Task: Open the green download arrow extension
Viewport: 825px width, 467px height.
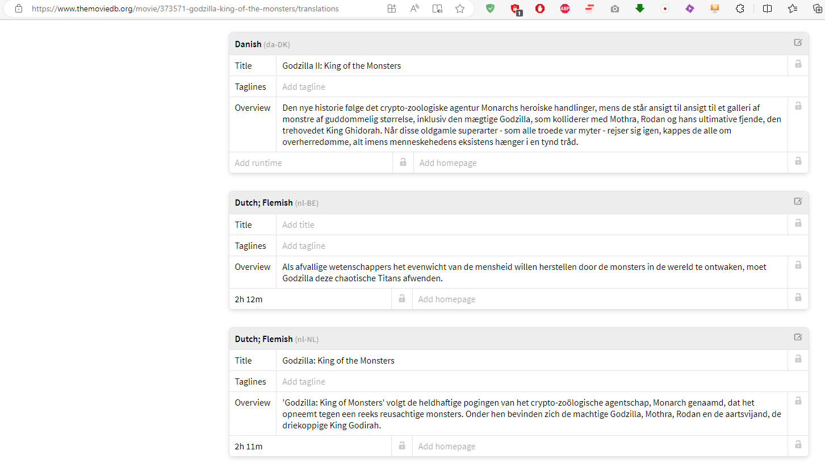Action: point(640,9)
